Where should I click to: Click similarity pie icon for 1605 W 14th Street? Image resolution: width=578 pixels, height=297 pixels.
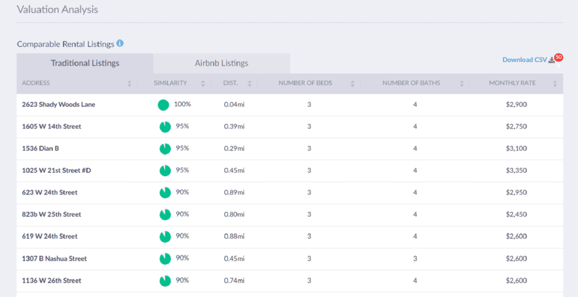tap(165, 127)
